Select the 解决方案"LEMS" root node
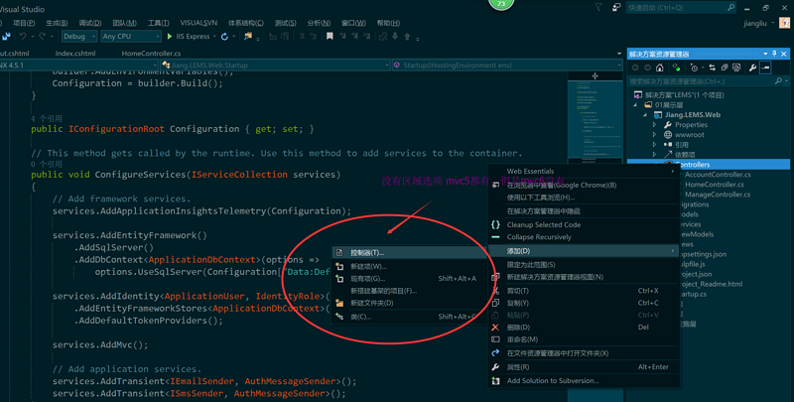 (x=684, y=94)
